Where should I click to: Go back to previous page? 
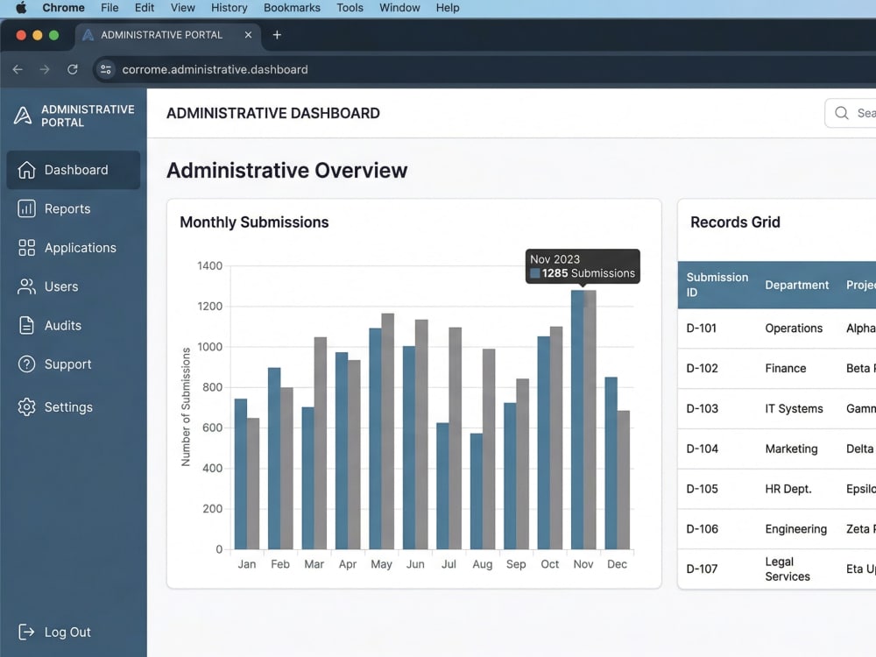click(18, 69)
